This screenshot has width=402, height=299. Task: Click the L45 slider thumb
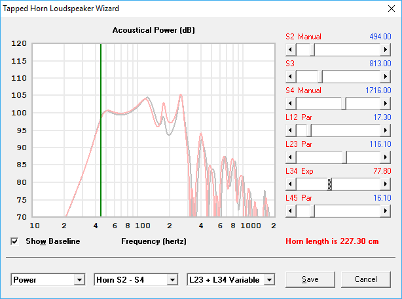[312, 211]
